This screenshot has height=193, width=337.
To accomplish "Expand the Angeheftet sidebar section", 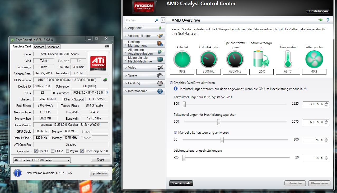I will coord(144,28).
